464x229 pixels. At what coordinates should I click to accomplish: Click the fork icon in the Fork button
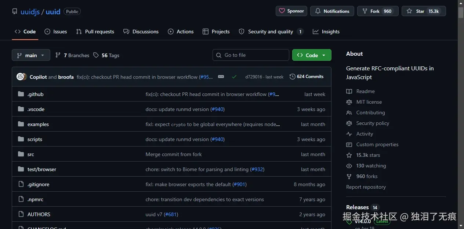(x=365, y=11)
